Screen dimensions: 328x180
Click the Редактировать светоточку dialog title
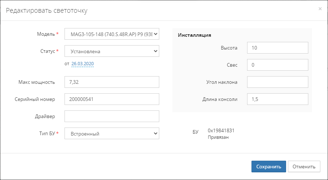click(x=46, y=10)
